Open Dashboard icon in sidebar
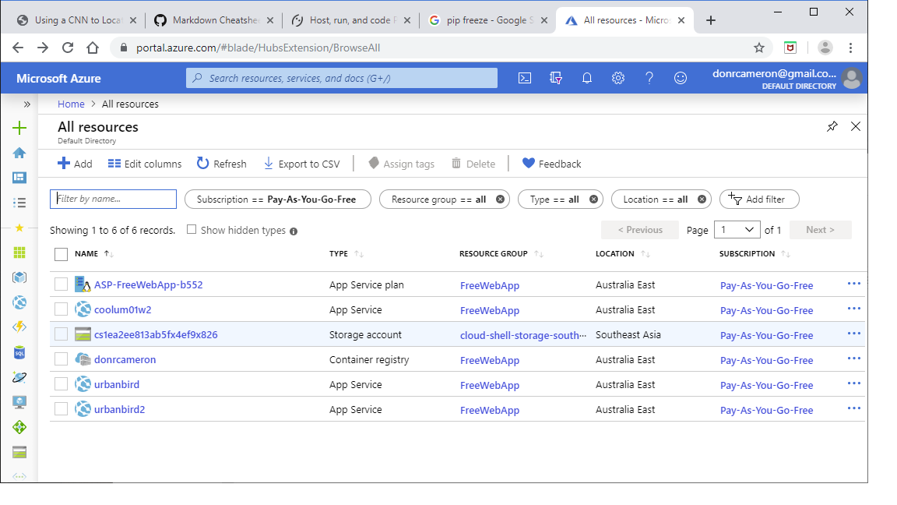Screen dimensions: 897x505 pyautogui.click(x=19, y=178)
